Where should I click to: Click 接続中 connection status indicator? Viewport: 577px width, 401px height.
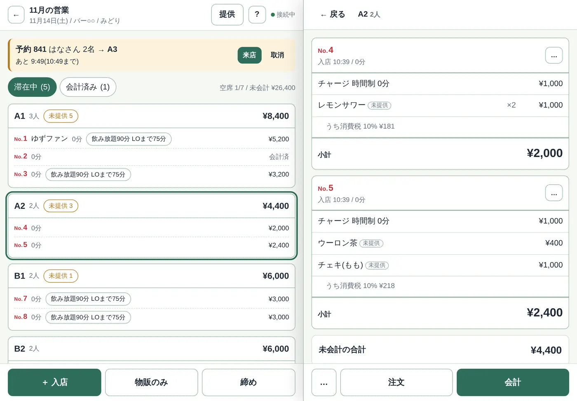click(283, 15)
